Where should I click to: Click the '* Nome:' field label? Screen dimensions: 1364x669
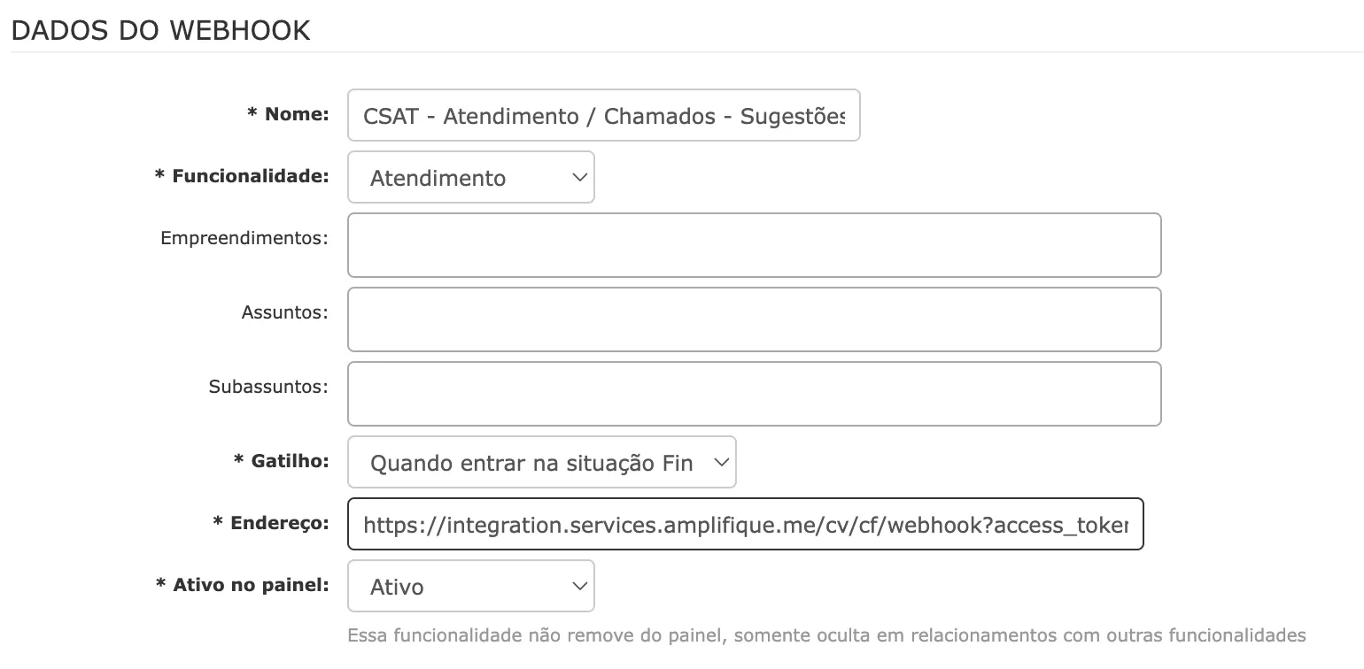click(x=288, y=114)
